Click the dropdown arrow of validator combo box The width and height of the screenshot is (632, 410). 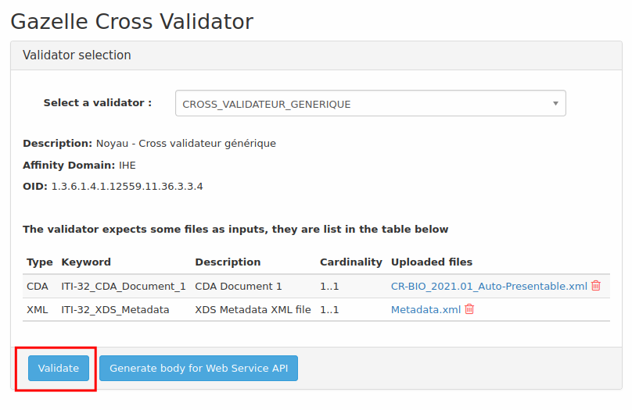pos(555,103)
